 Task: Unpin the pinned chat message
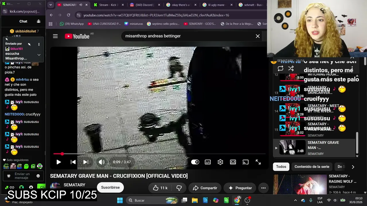click(29, 44)
